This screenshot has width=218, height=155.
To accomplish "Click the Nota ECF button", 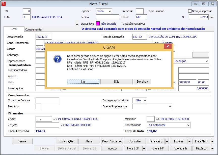I will (133, 148).
